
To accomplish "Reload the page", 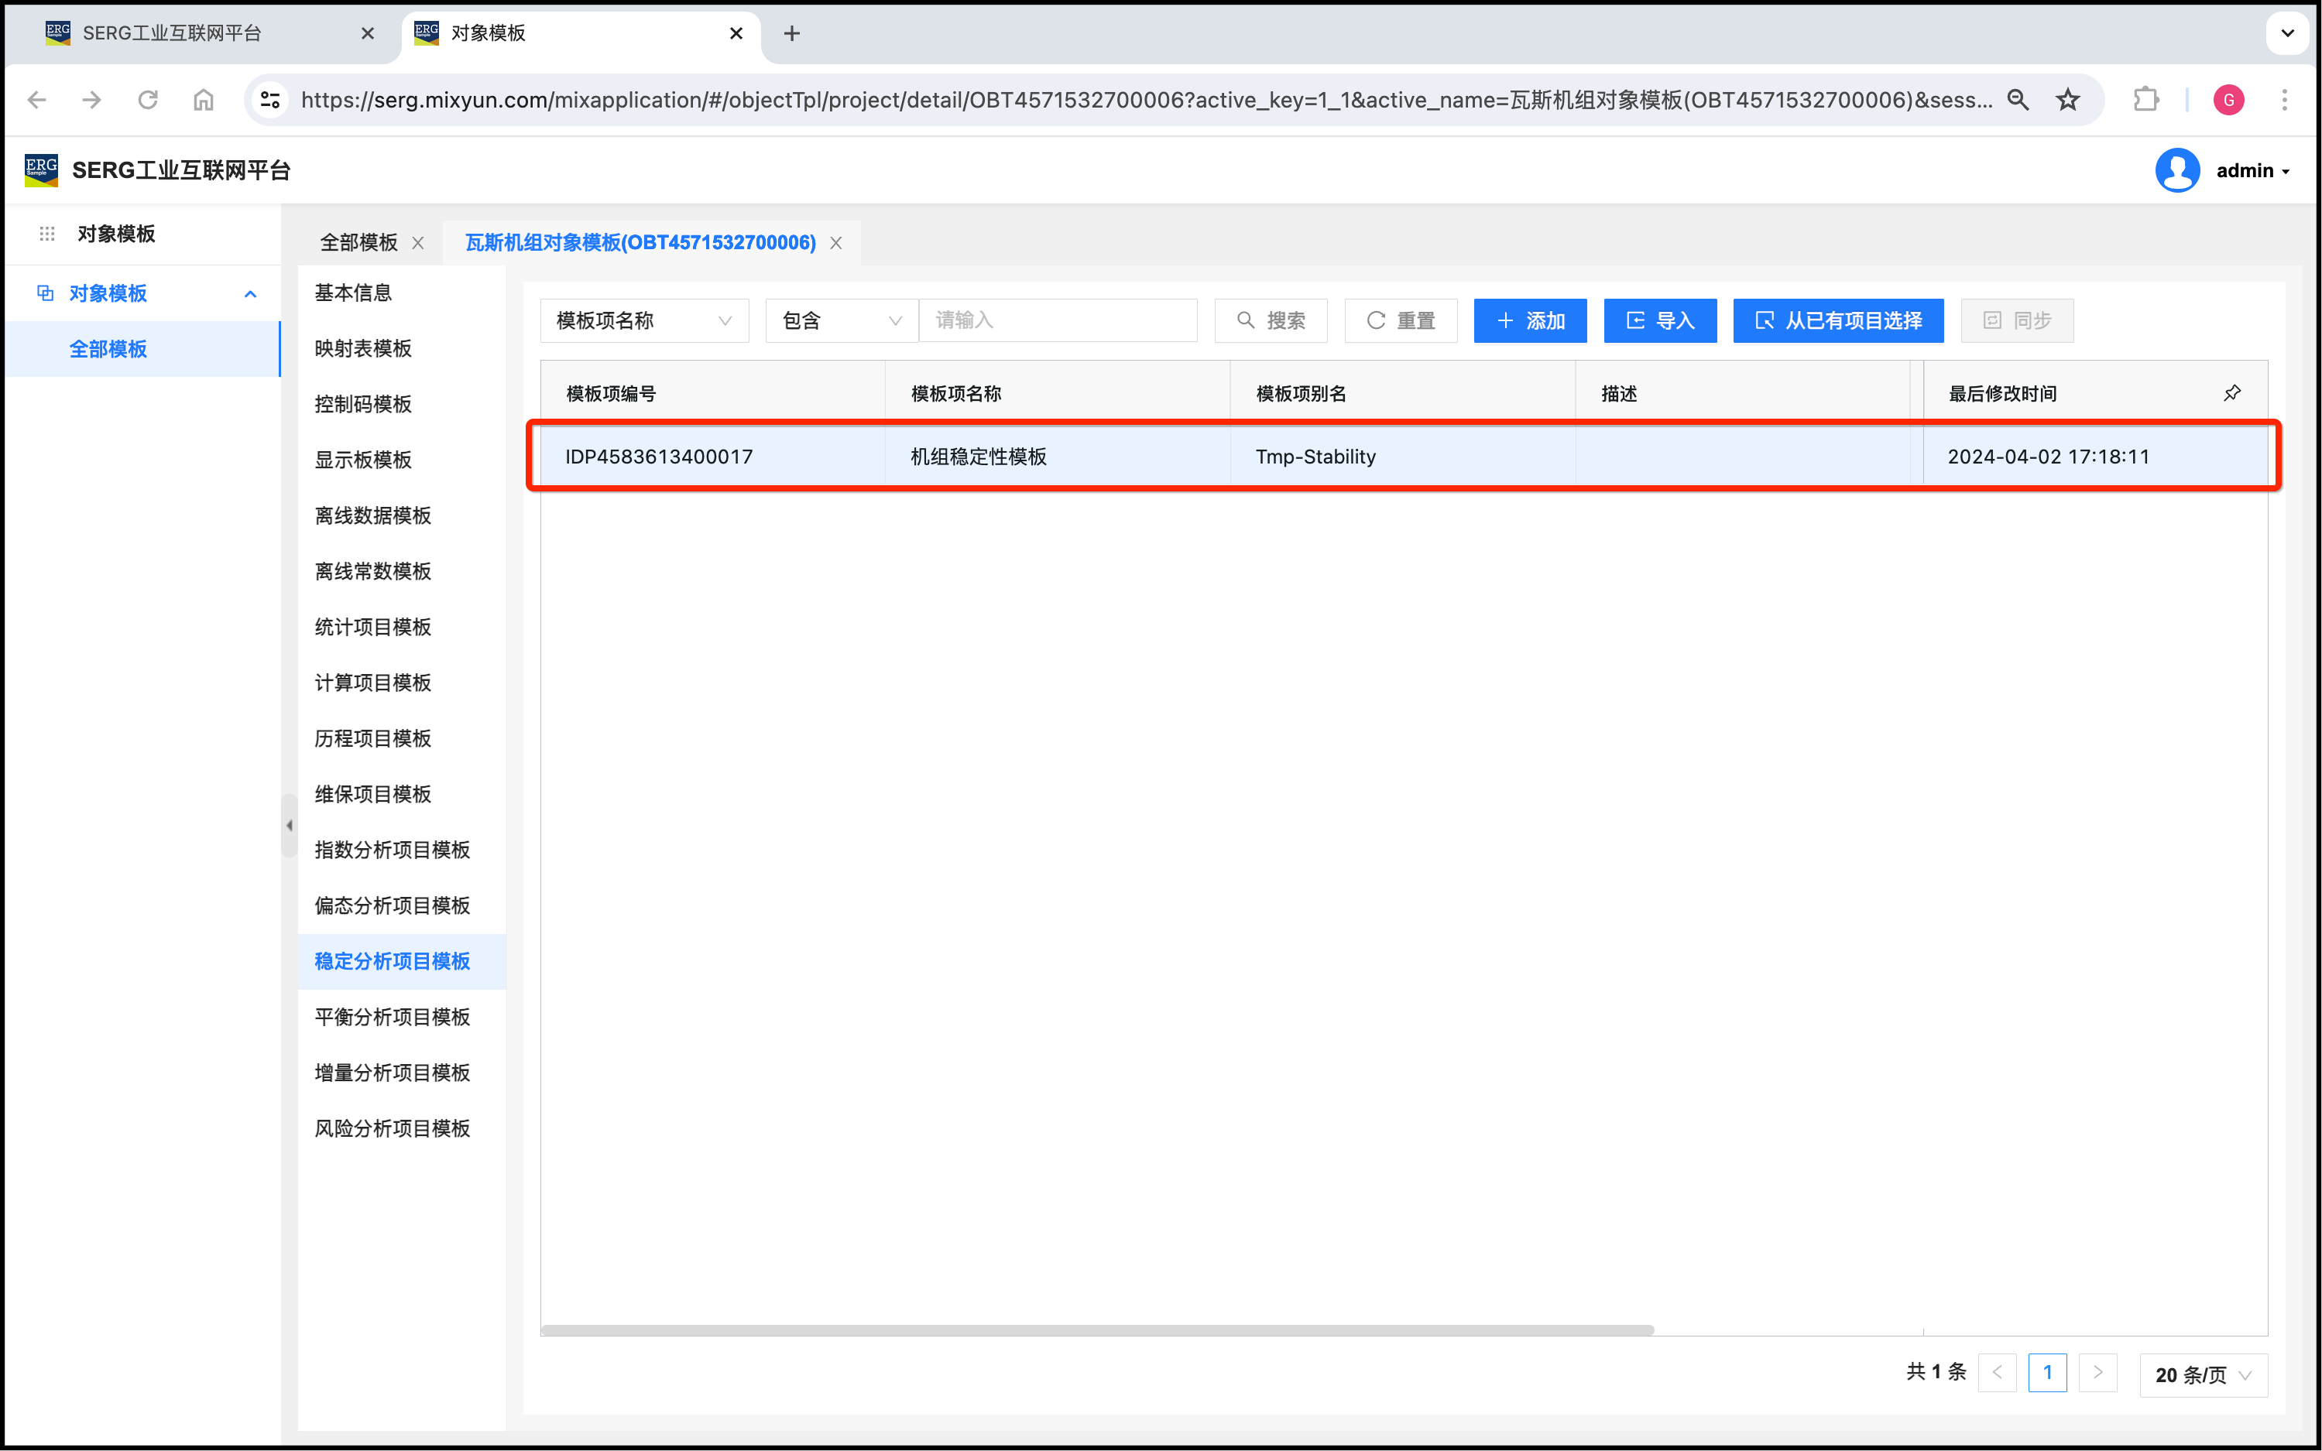I will click(x=148, y=100).
